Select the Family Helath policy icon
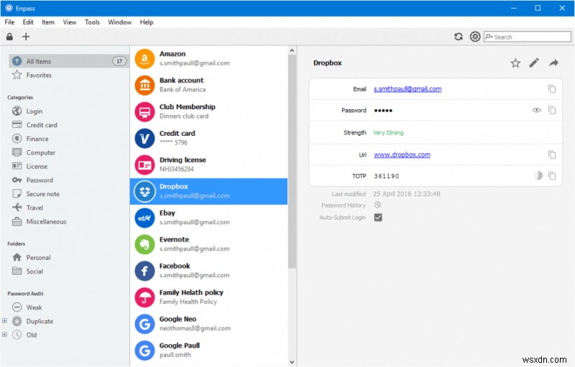The image size is (575, 367). click(x=144, y=297)
